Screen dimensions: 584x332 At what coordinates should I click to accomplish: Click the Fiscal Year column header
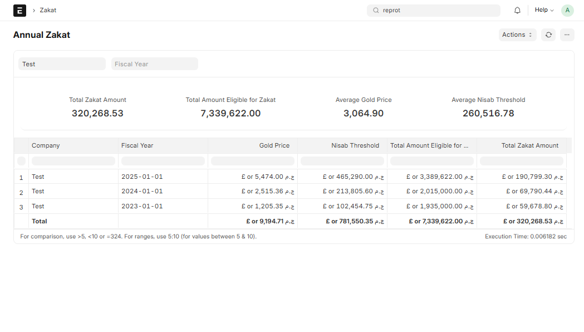(x=163, y=145)
